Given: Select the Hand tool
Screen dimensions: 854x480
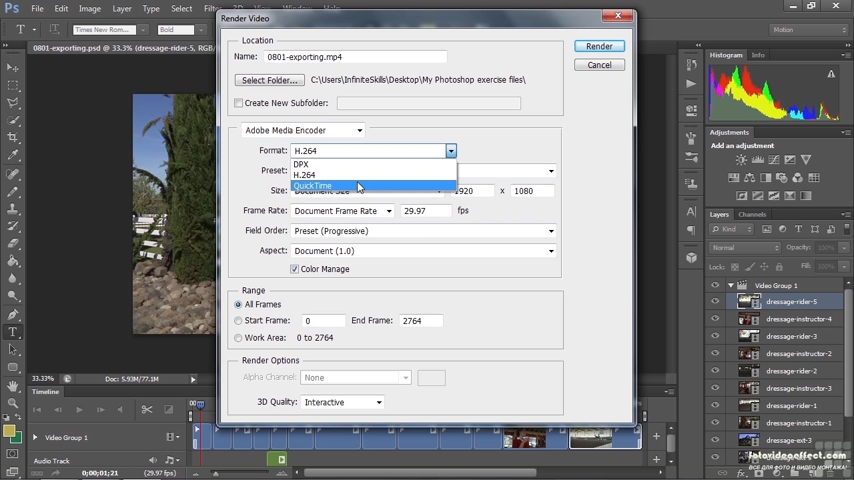Looking at the screenshot, I should [x=13, y=386].
